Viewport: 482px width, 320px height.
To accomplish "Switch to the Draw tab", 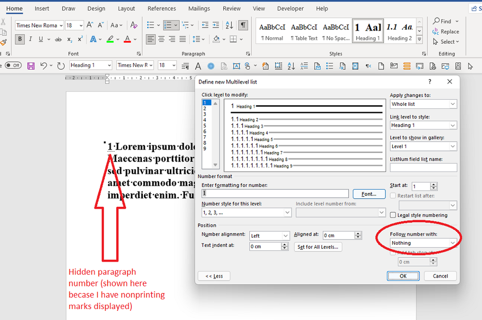I will pos(68,9).
